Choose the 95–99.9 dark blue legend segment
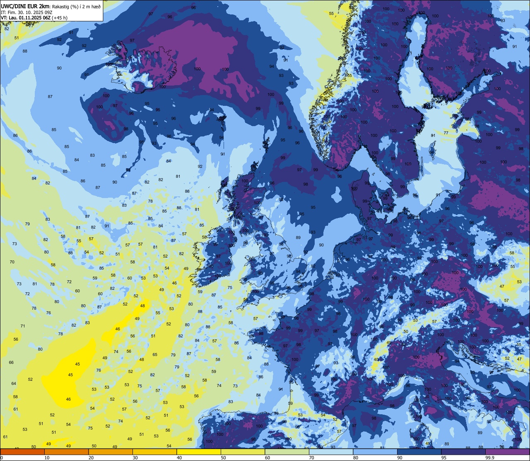530x461 pixels. pos(463,451)
